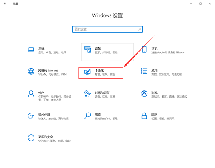Click the '查找我的文件、权限' description
The width and height of the screenshot is (215, 168).
(106, 119)
